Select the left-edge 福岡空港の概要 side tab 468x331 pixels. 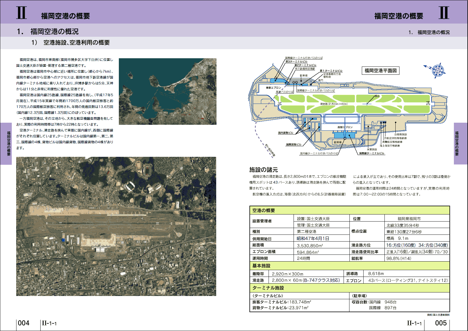tap(6, 144)
